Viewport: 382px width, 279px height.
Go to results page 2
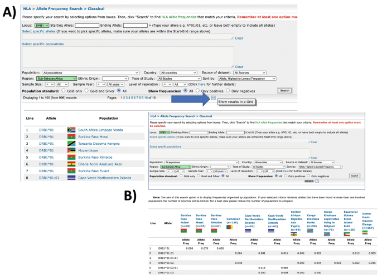[x=124, y=97]
